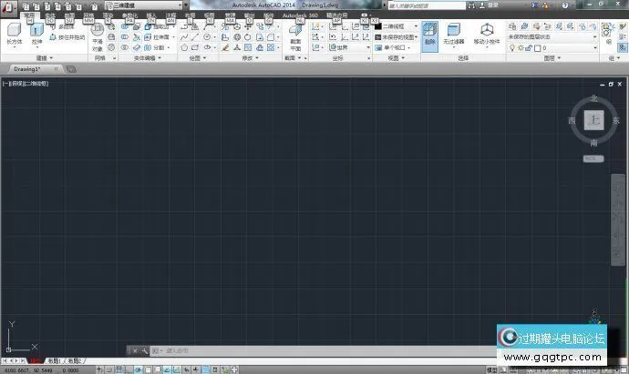Select the 拉伸 extrude tool
Viewport: 629px width, 374px height.
[x=36, y=34]
